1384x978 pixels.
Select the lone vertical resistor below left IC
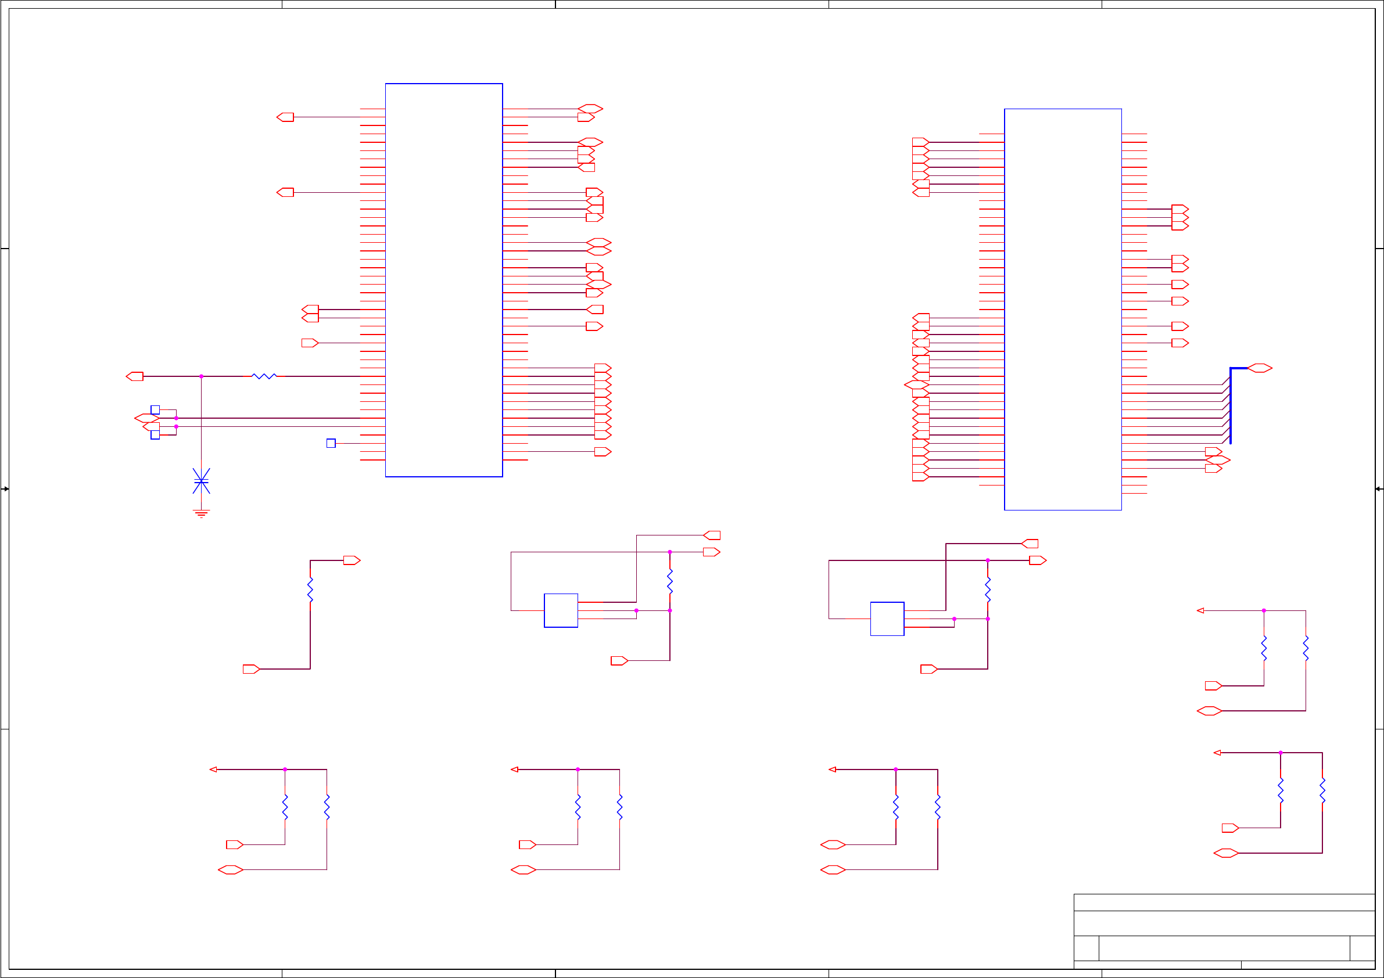click(310, 590)
